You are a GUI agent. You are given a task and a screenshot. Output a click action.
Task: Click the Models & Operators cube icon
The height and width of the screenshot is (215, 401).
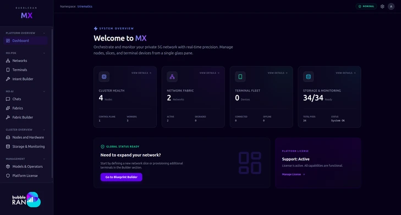click(x=8, y=167)
